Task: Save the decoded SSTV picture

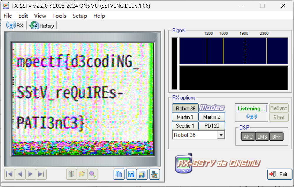Action: click(131, 174)
